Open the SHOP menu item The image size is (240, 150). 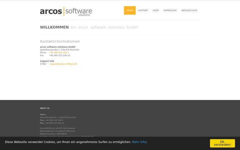click(156, 10)
